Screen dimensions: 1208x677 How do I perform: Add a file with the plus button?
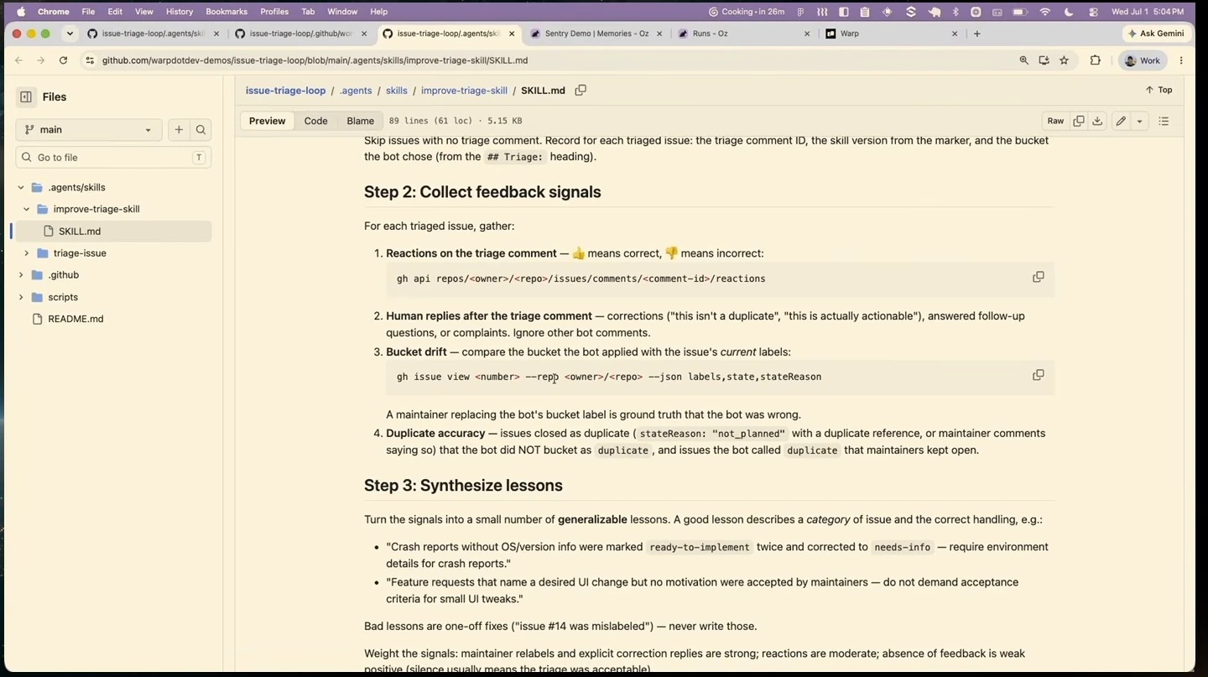[179, 129]
